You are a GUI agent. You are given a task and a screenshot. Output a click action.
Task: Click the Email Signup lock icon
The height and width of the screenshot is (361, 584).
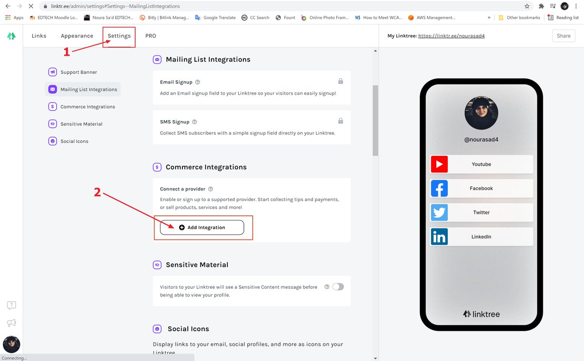[341, 81]
